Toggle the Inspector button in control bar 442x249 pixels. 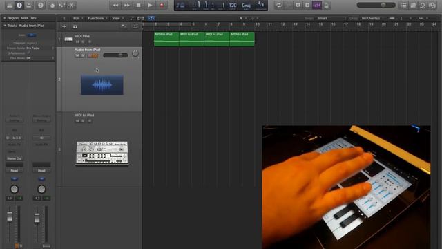pos(19,5)
